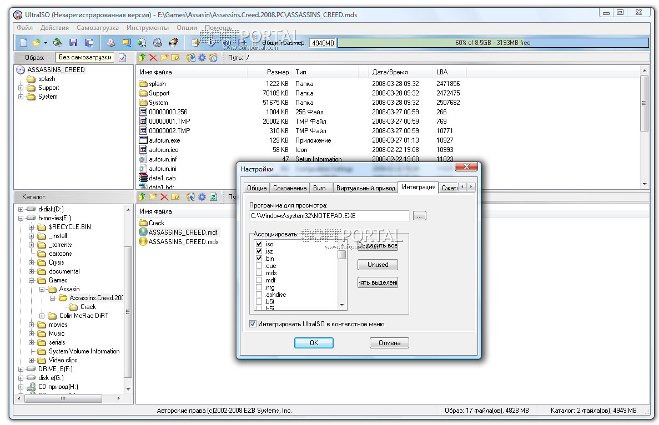Click the Mount to virtual drive icon

click(158, 42)
